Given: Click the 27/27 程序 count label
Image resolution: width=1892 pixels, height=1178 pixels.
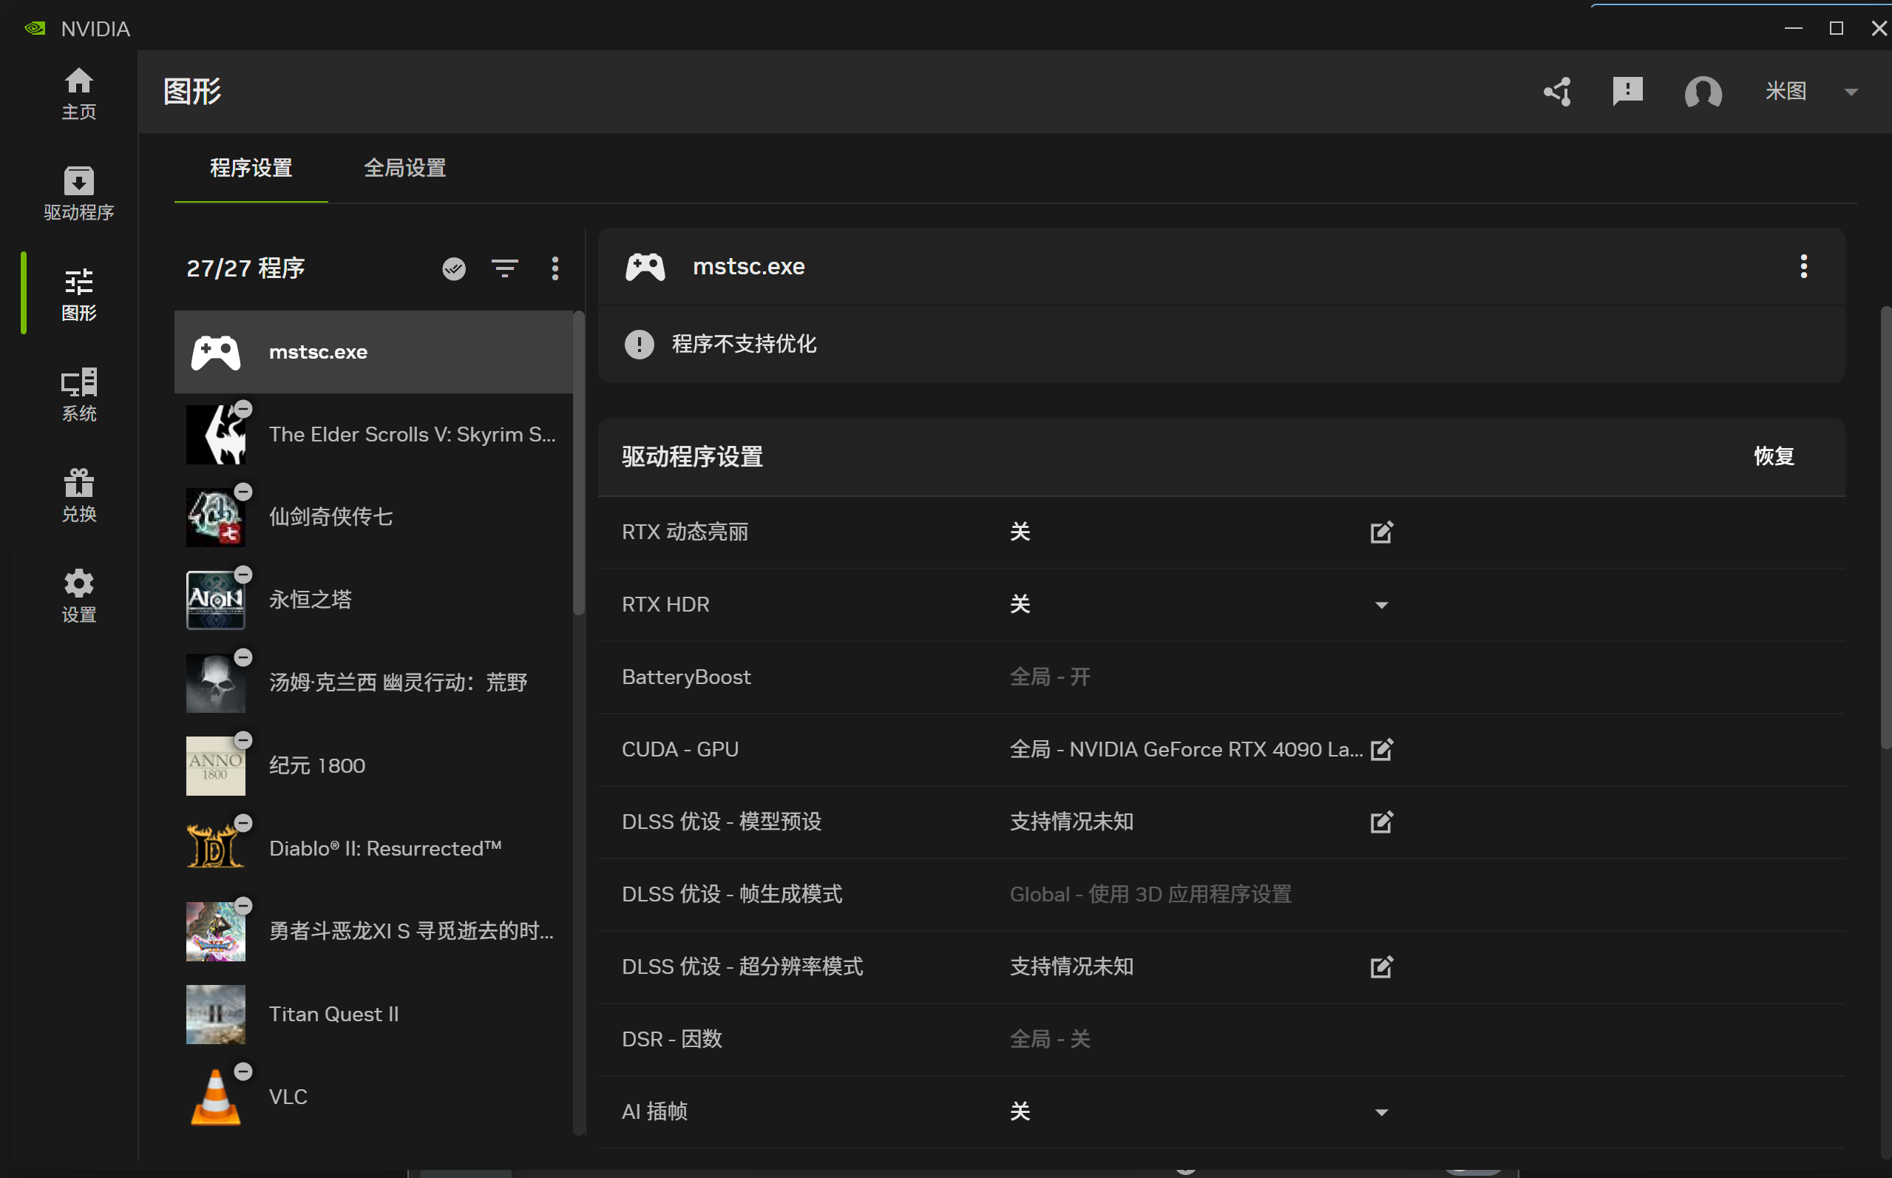Looking at the screenshot, I should coord(245,268).
